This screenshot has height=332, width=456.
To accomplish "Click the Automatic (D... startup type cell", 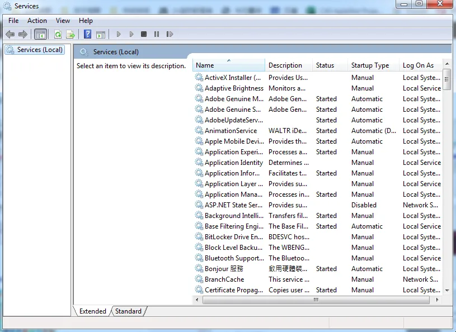I will click(x=374, y=130).
